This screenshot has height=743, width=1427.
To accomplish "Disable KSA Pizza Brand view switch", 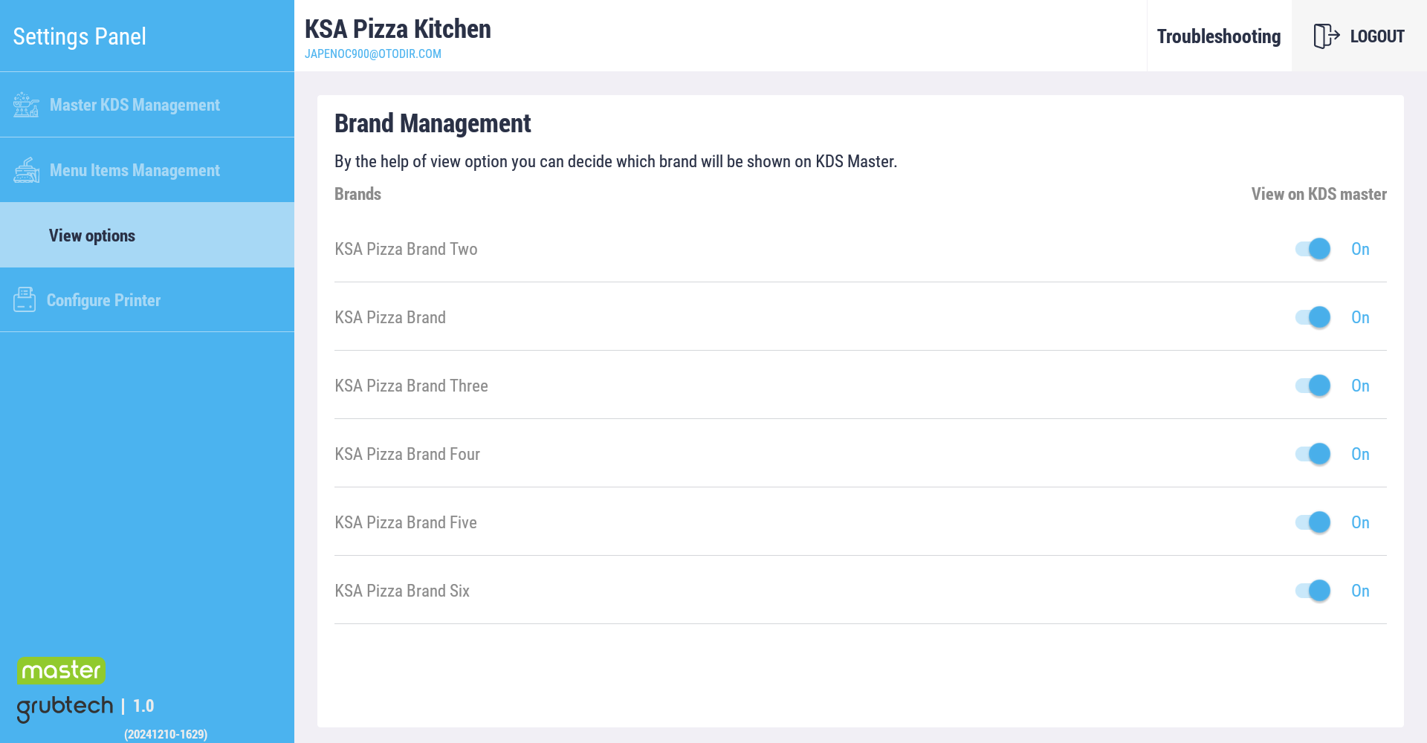I will click(x=1313, y=317).
